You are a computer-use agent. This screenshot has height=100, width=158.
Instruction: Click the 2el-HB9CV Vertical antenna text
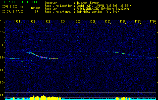pos(98,12)
